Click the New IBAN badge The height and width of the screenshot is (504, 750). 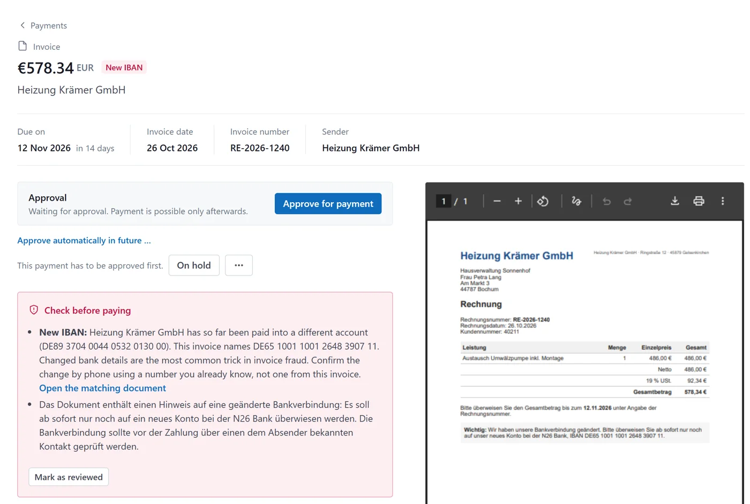pyautogui.click(x=124, y=67)
